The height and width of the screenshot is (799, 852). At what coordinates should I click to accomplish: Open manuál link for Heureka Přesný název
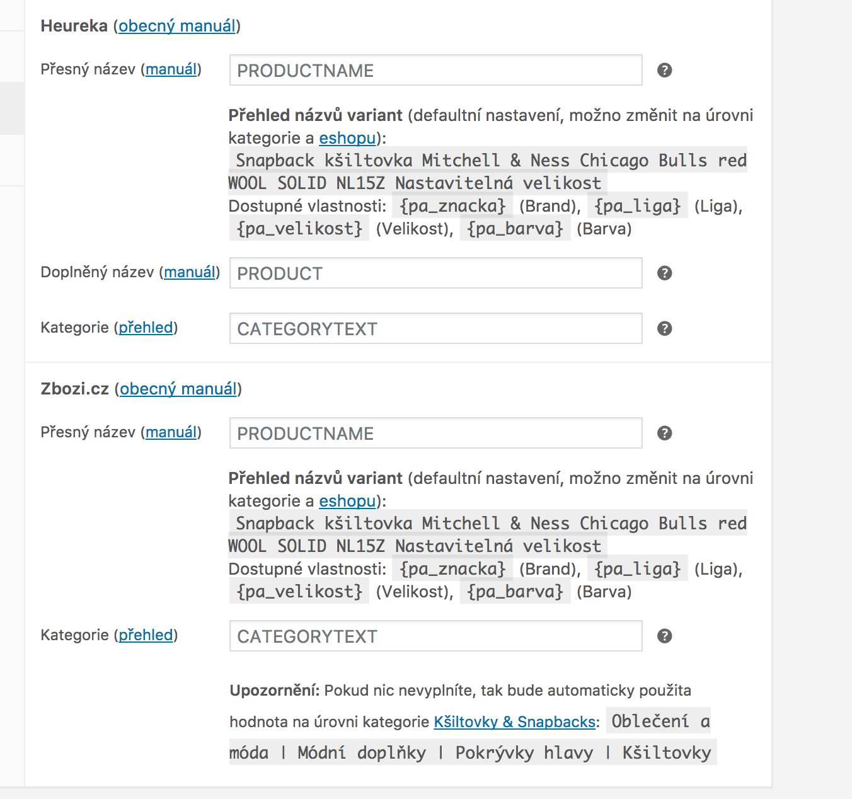(171, 69)
